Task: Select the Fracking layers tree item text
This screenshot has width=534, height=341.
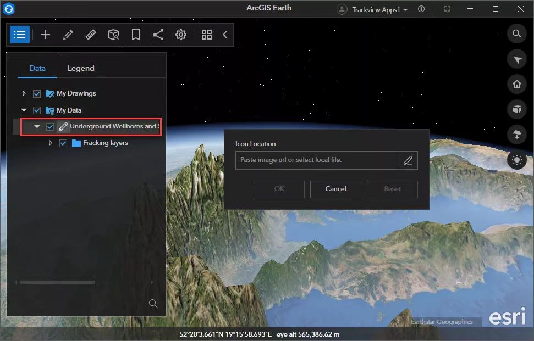Action: (106, 143)
